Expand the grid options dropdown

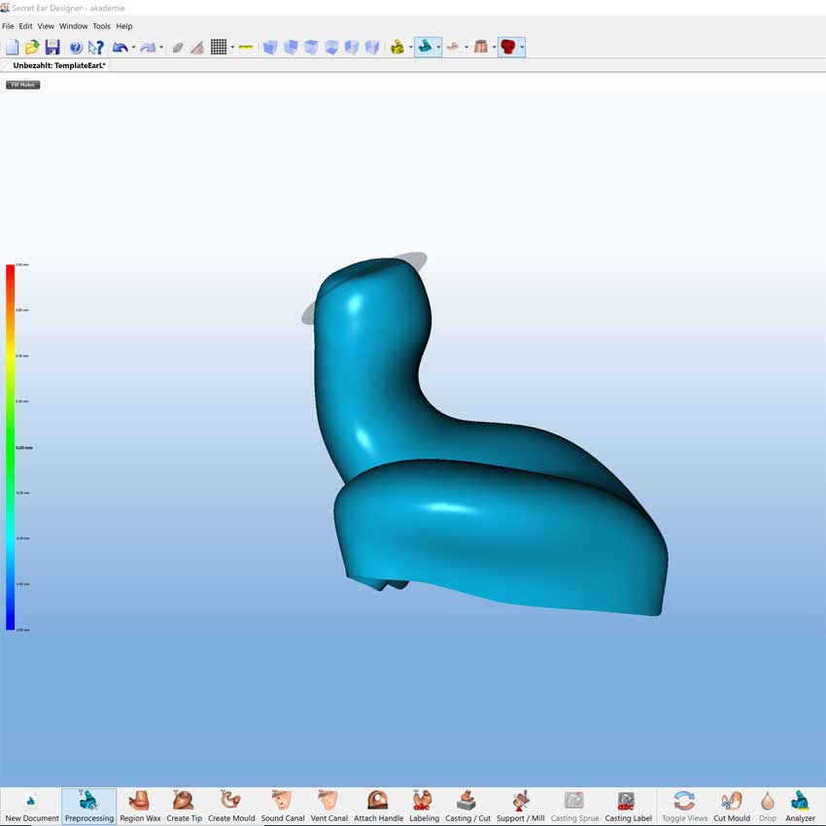pos(231,46)
